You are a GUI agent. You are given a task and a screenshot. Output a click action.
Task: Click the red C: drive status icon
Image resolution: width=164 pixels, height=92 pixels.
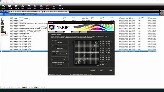(23, 87)
